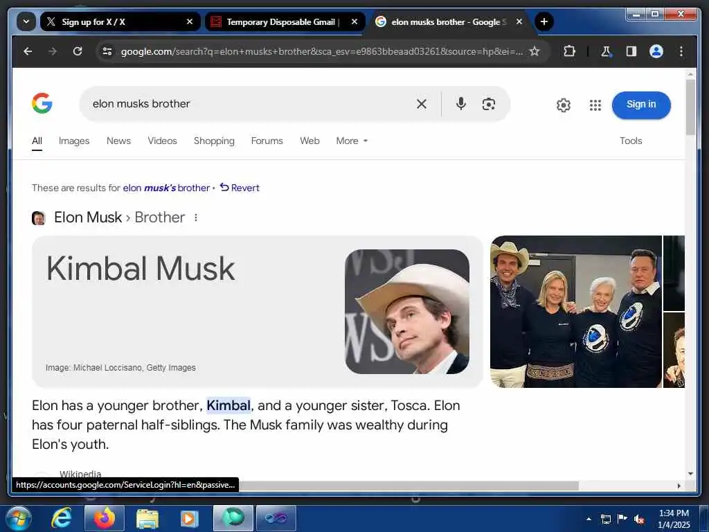Click the muted volume tray icon
Viewport: 709px width, 532px height.
639,519
